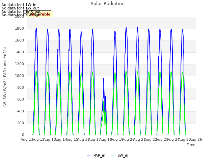Screen dimensions: 216x162
Task: Click the Aug 22 x-axis tick label
Action: (151, 140)
